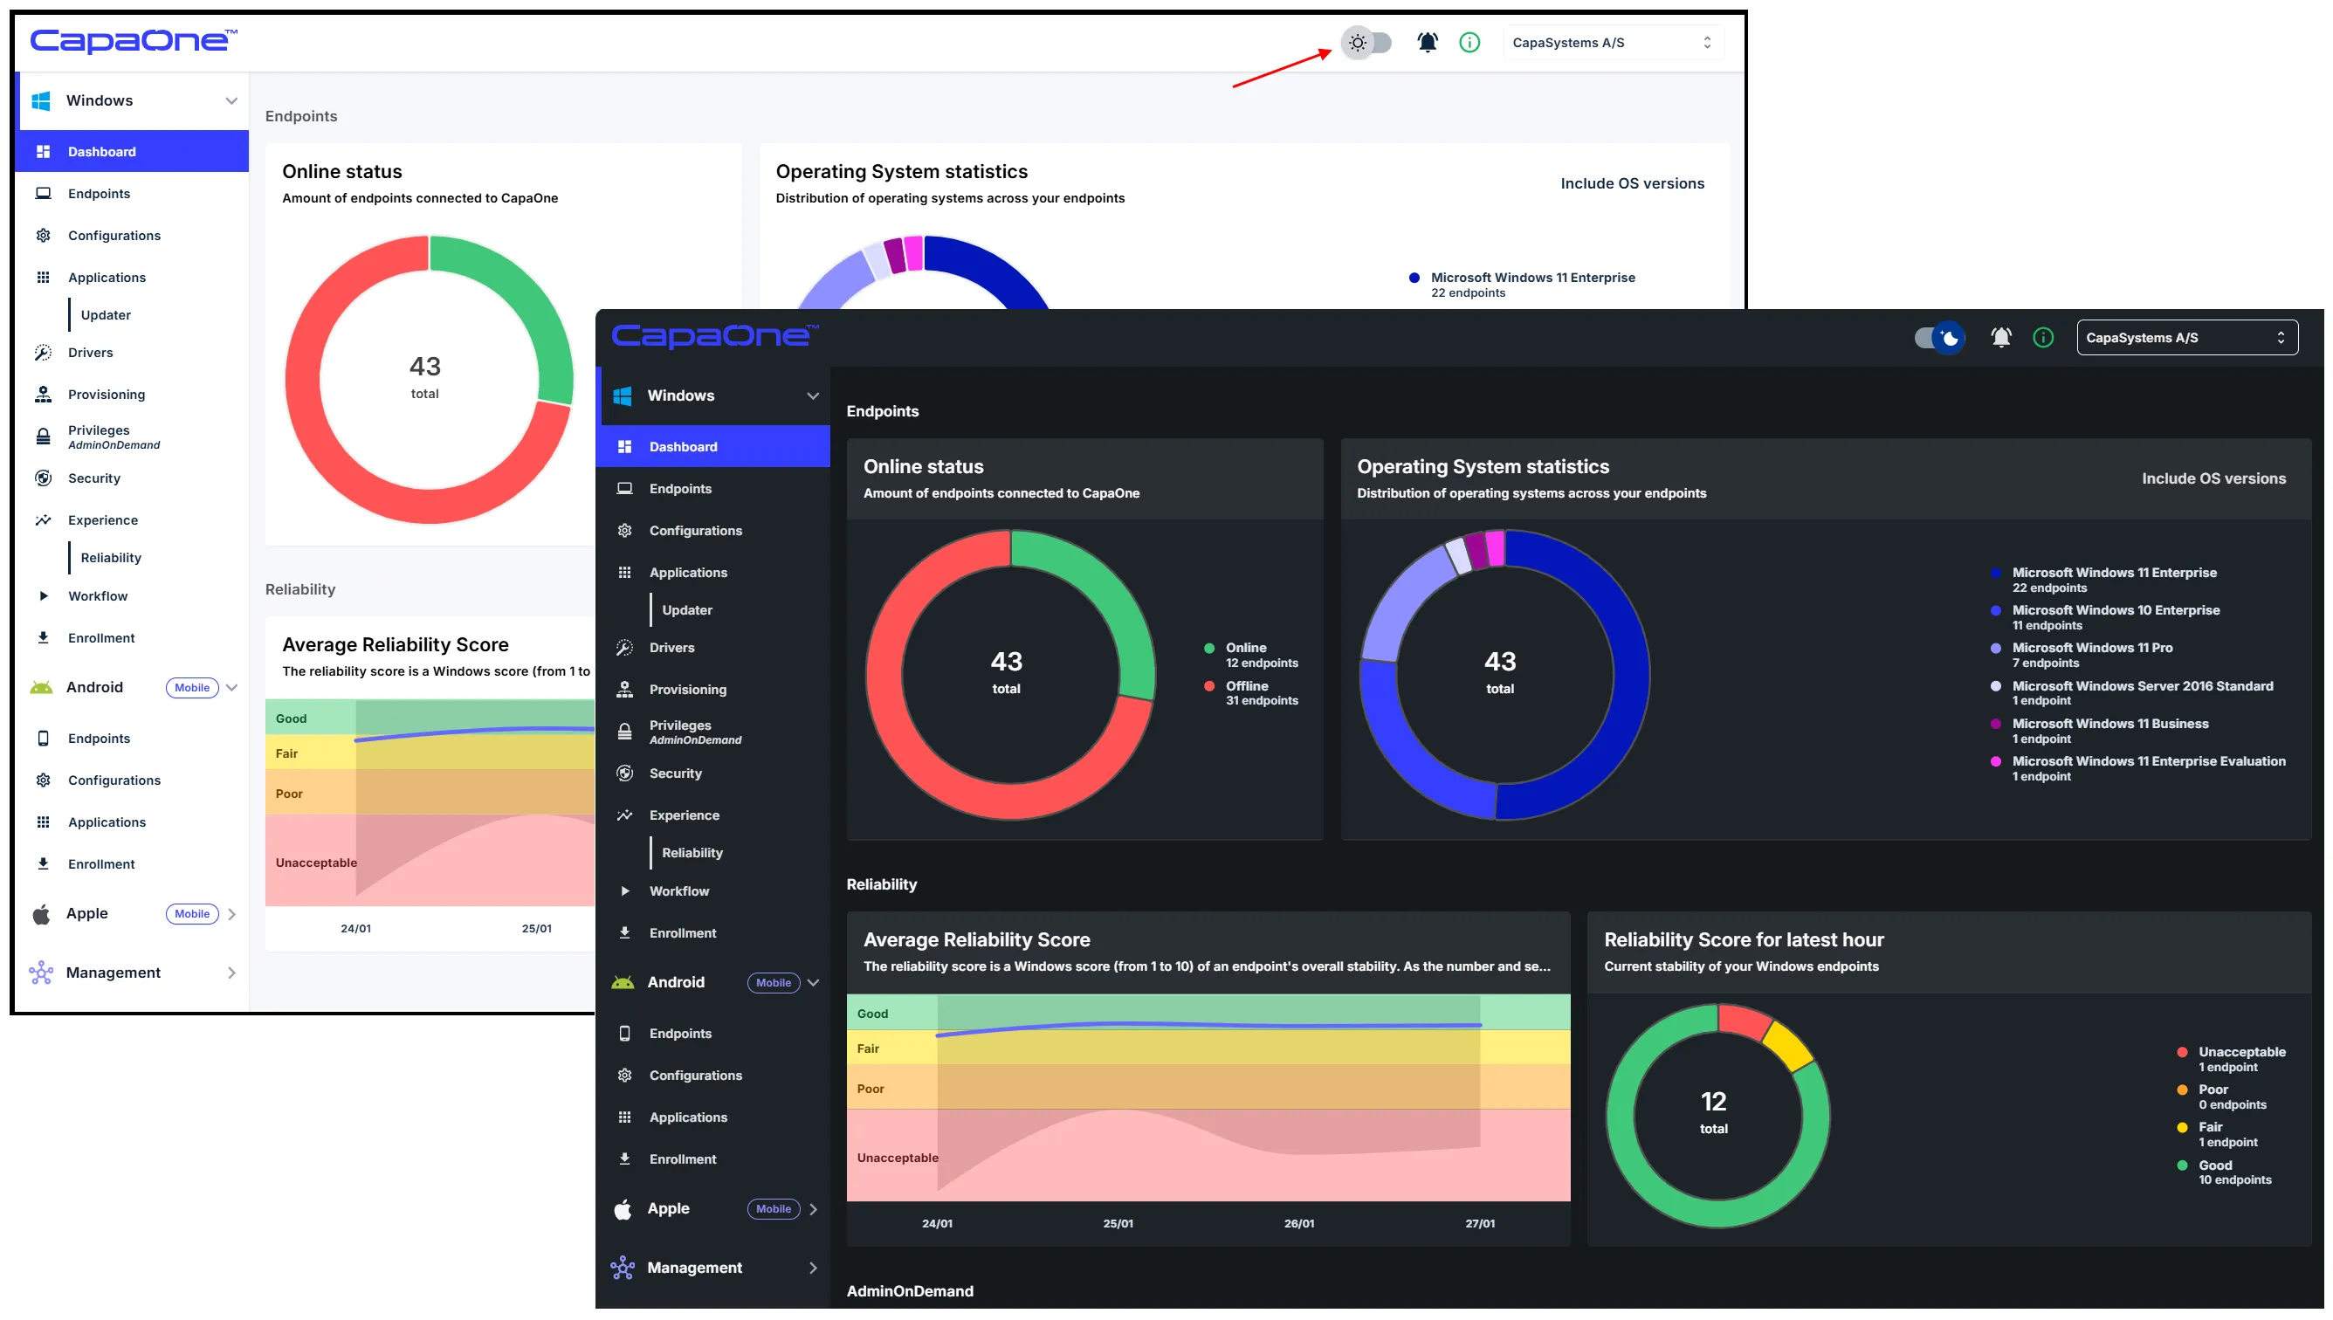The image size is (2333, 1320).
Task: Click Drivers wrench icon in light sidebar
Action: coord(43,353)
